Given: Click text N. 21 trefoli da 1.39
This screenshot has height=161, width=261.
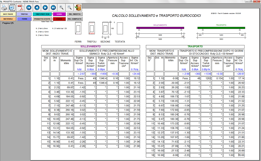Looking at the screenshot, I should [x=59, y=28].
